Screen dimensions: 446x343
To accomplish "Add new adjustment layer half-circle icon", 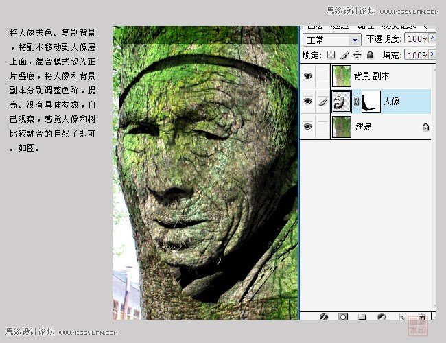I will coord(382,318).
